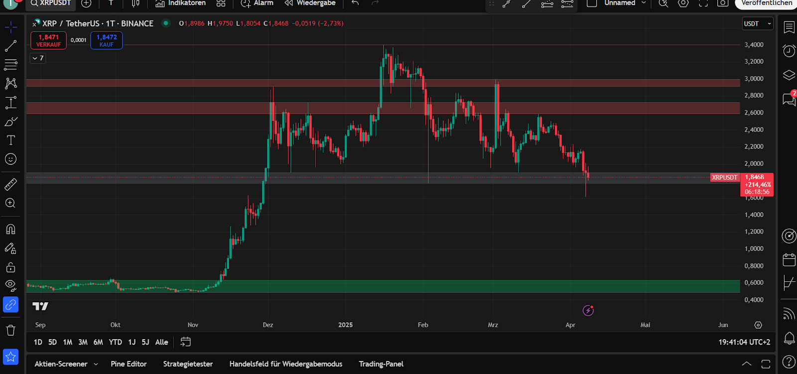The image size is (797, 374).
Task: Toggle the active drawing sync link button
Action: [x=10, y=304]
